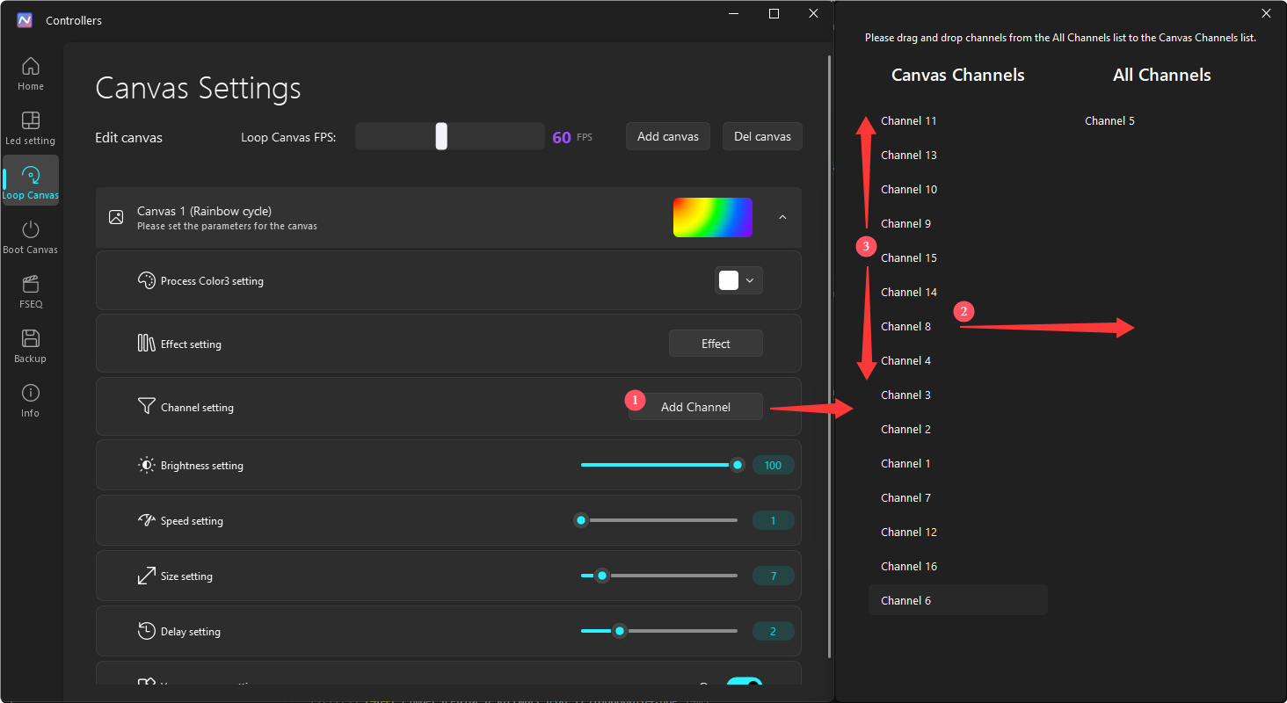
Task: Open Info section in sidebar
Action: 31,401
